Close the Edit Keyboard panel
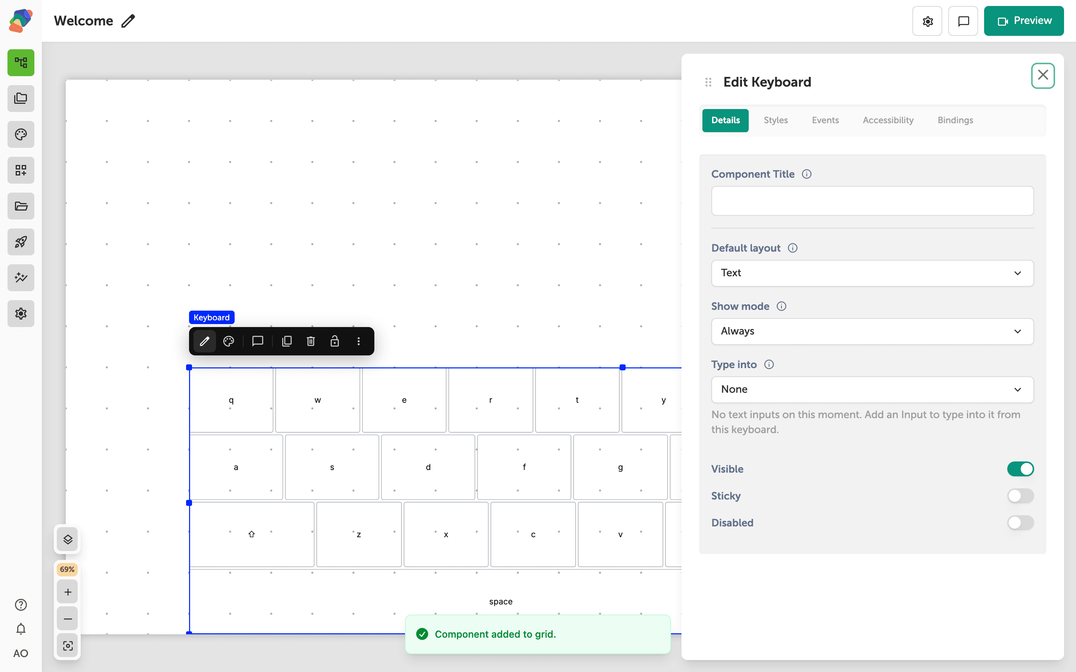The image size is (1076, 672). (x=1043, y=75)
